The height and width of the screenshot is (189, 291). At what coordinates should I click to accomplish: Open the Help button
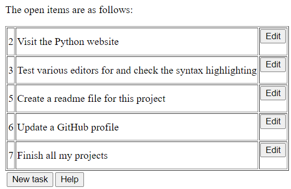tap(69, 180)
